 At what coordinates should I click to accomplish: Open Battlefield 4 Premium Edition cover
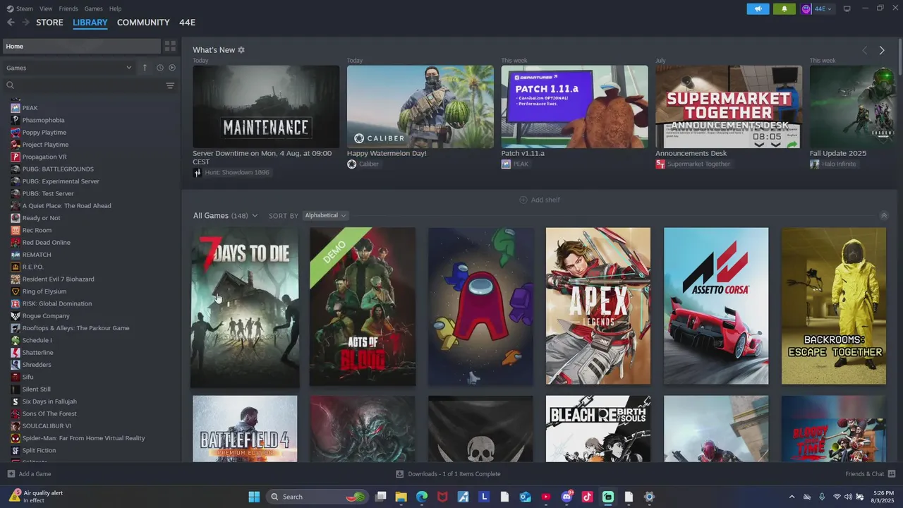coord(245,429)
